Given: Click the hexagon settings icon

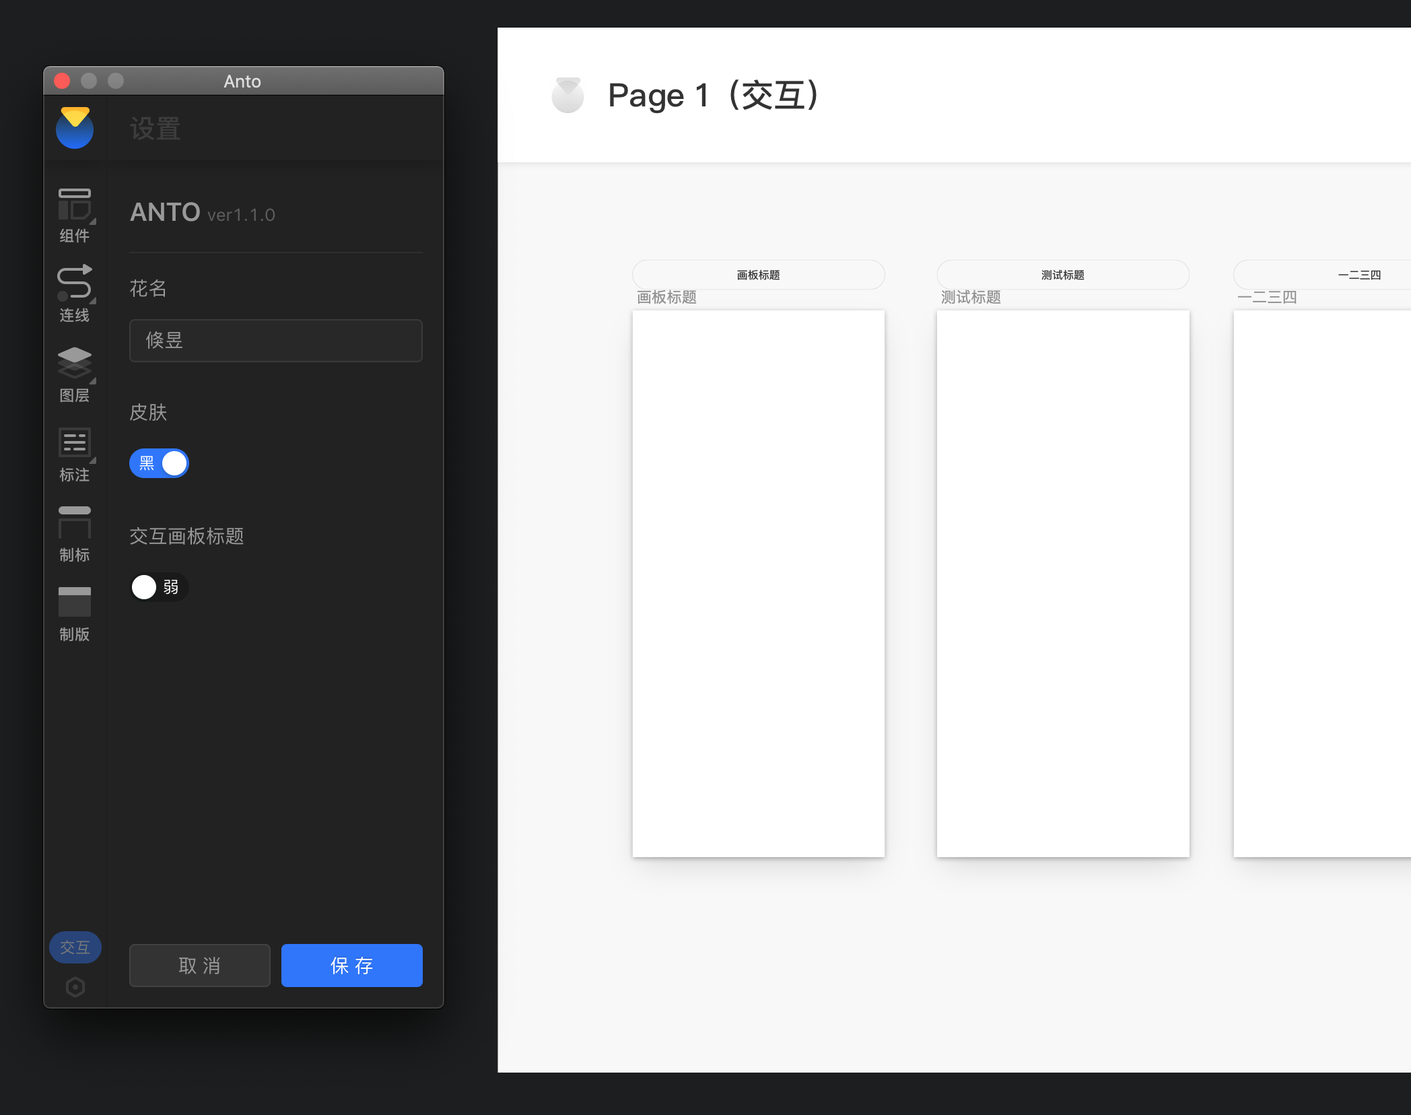Looking at the screenshot, I should pyautogui.click(x=75, y=987).
